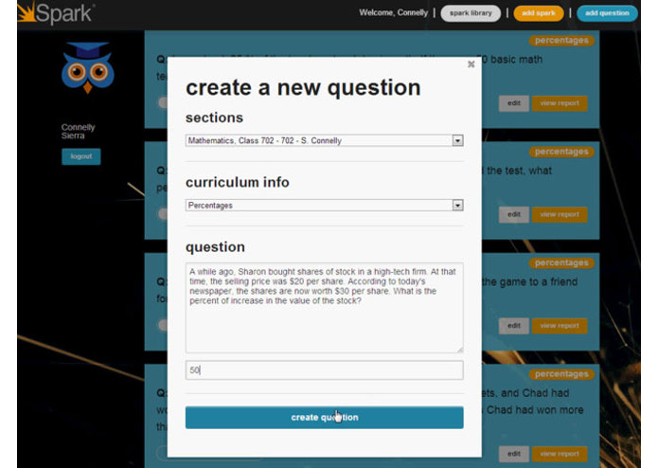Click inside the question text area
Viewport: 658px width, 468px height.
pyautogui.click(x=325, y=308)
